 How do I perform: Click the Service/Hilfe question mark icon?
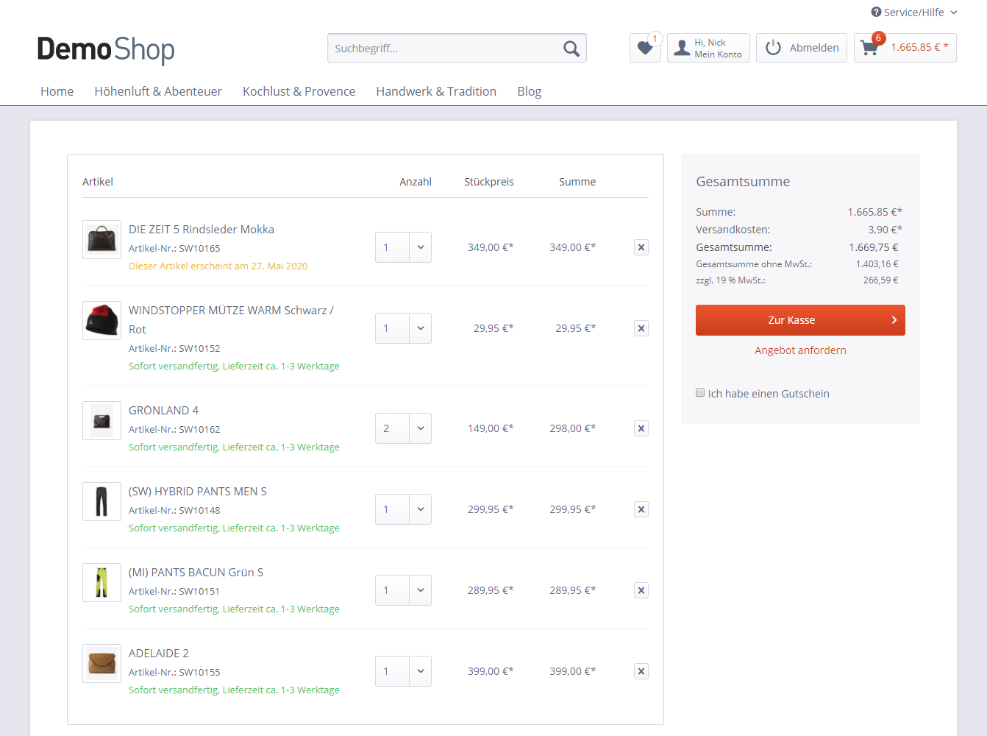tap(876, 12)
